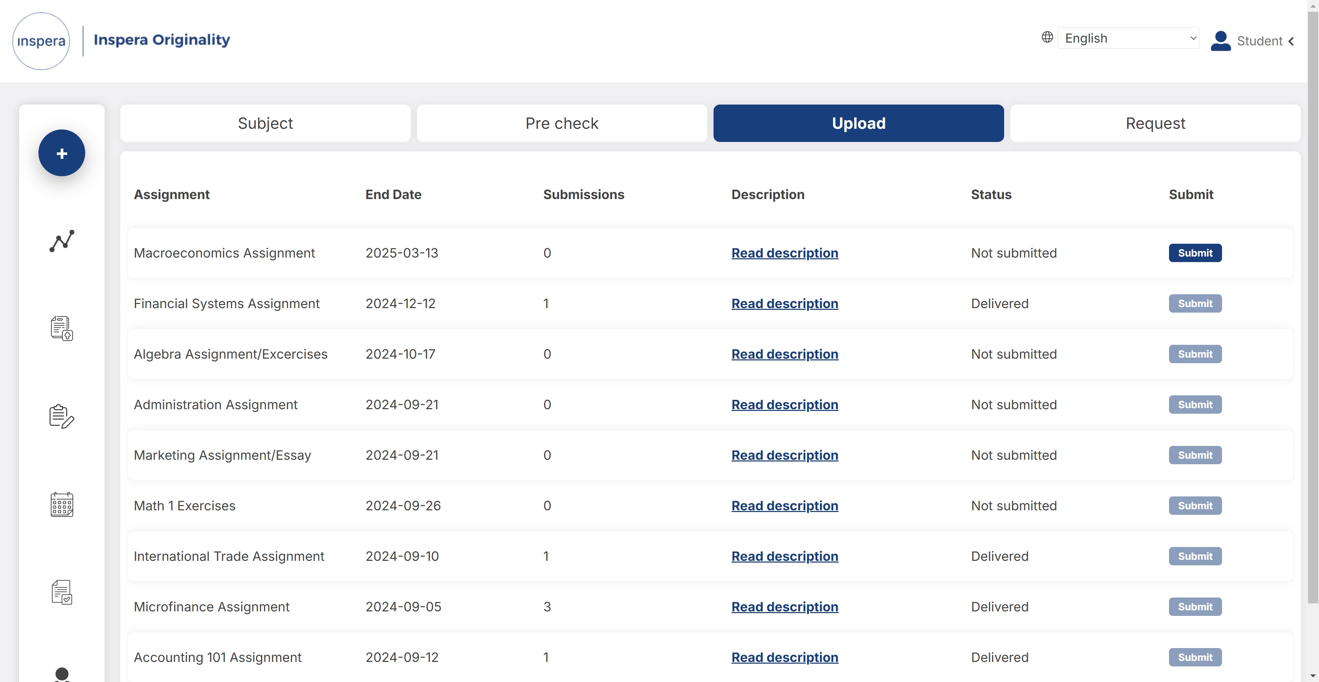Click the Status column header
1319x682 pixels.
coord(991,195)
